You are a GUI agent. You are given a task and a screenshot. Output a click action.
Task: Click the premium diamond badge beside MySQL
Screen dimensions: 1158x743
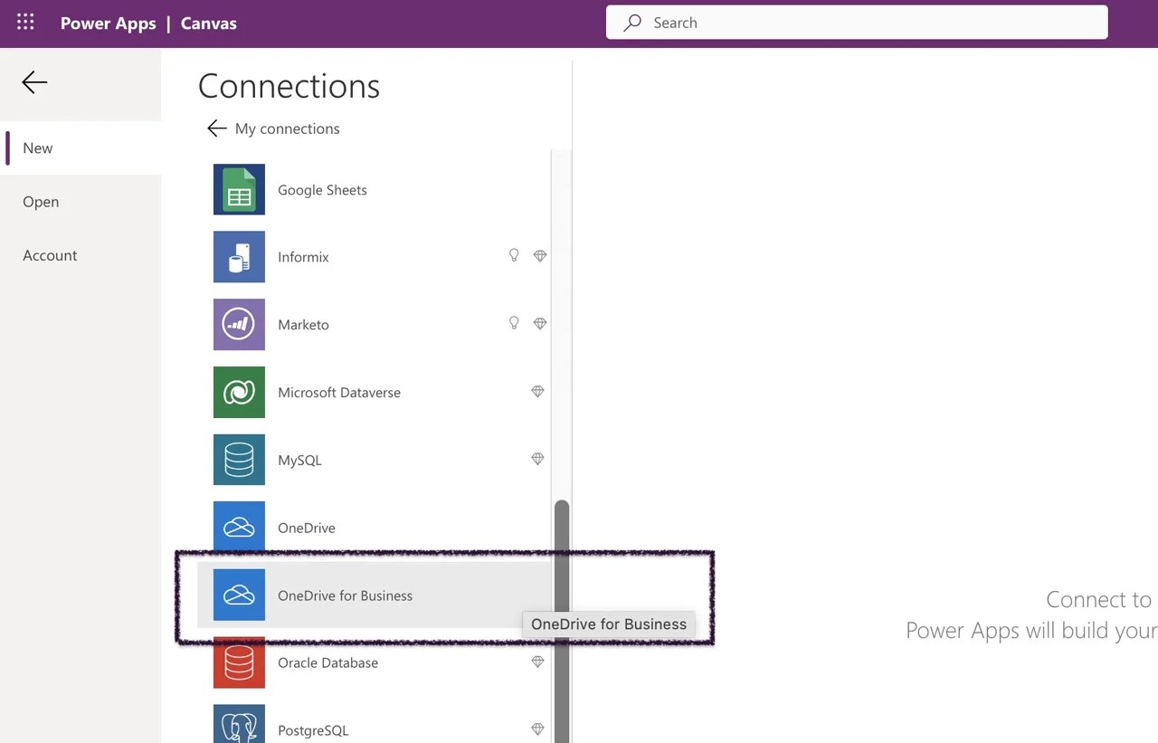[538, 459]
